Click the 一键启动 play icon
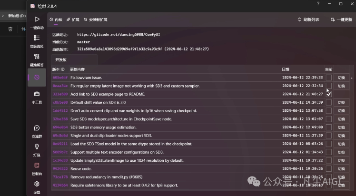Image resolution: width=356 pixels, height=196 pixels. [x=37, y=20]
